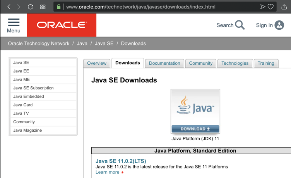The image size is (291, 178).
Task: Switch to the Technologies tab
Action: coord(235,63)
